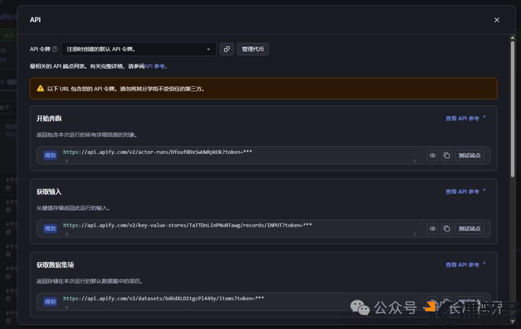Click the 管理代币 button
Image resolution: width=521 pixels, height=329 pixels.
253,49
